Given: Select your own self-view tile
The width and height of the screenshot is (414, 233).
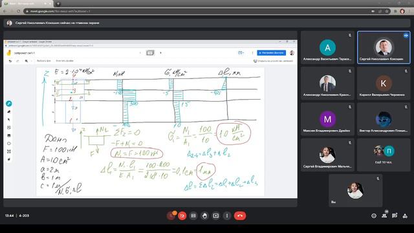Looking at the screenshot, I should (x=355, y=191).
